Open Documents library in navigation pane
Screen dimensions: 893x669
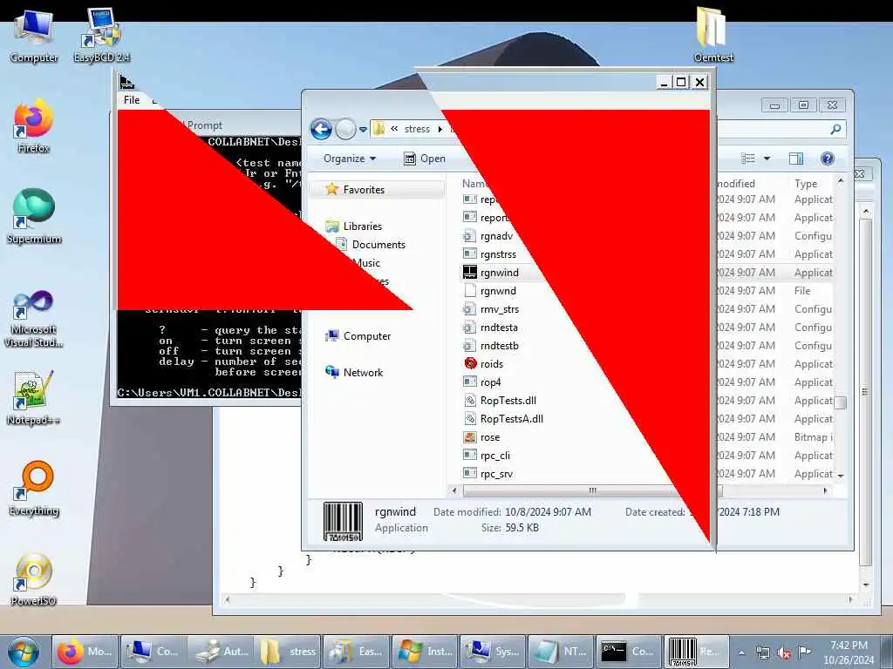tap(378, 245)
